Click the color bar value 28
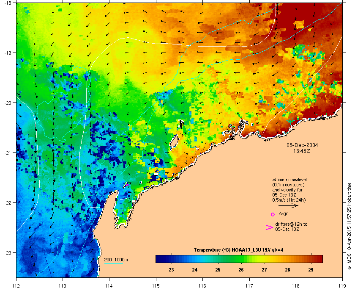 click(287, 270)
